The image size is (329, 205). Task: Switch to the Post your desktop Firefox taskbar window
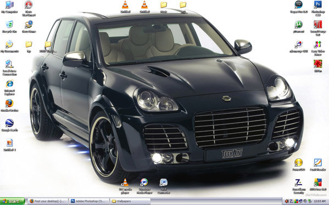pos(48,201)
